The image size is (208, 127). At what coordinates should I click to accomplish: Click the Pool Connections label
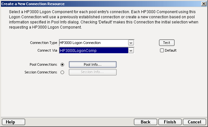click(43, 64)
